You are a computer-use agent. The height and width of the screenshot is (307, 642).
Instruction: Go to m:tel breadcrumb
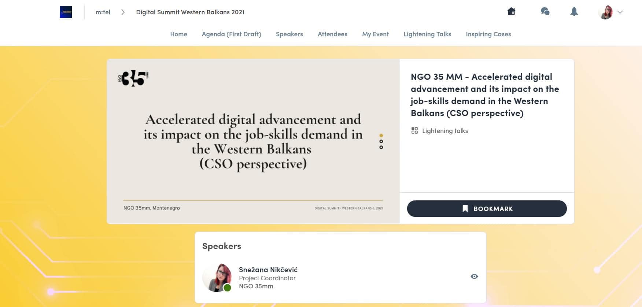pyautogui.click(x=103, y=12)
